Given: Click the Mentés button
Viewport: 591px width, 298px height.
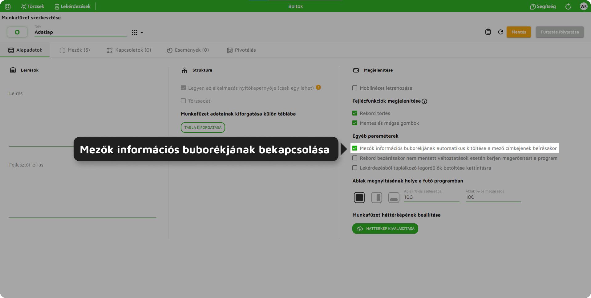Looking at the screenshot, I should (x=519, y=32).
